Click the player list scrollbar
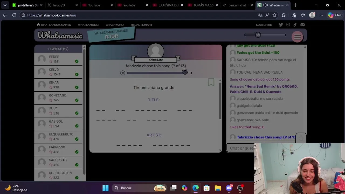The image size is (345, 194). [x=84, y=112]
